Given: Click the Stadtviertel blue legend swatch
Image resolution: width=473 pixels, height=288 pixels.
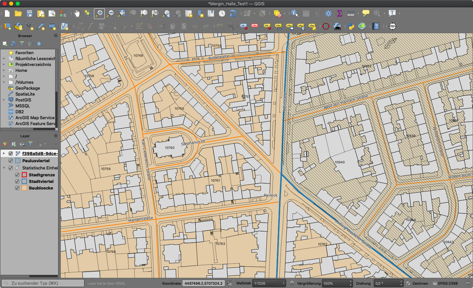Looking at the screenshot, I should 24,182.
